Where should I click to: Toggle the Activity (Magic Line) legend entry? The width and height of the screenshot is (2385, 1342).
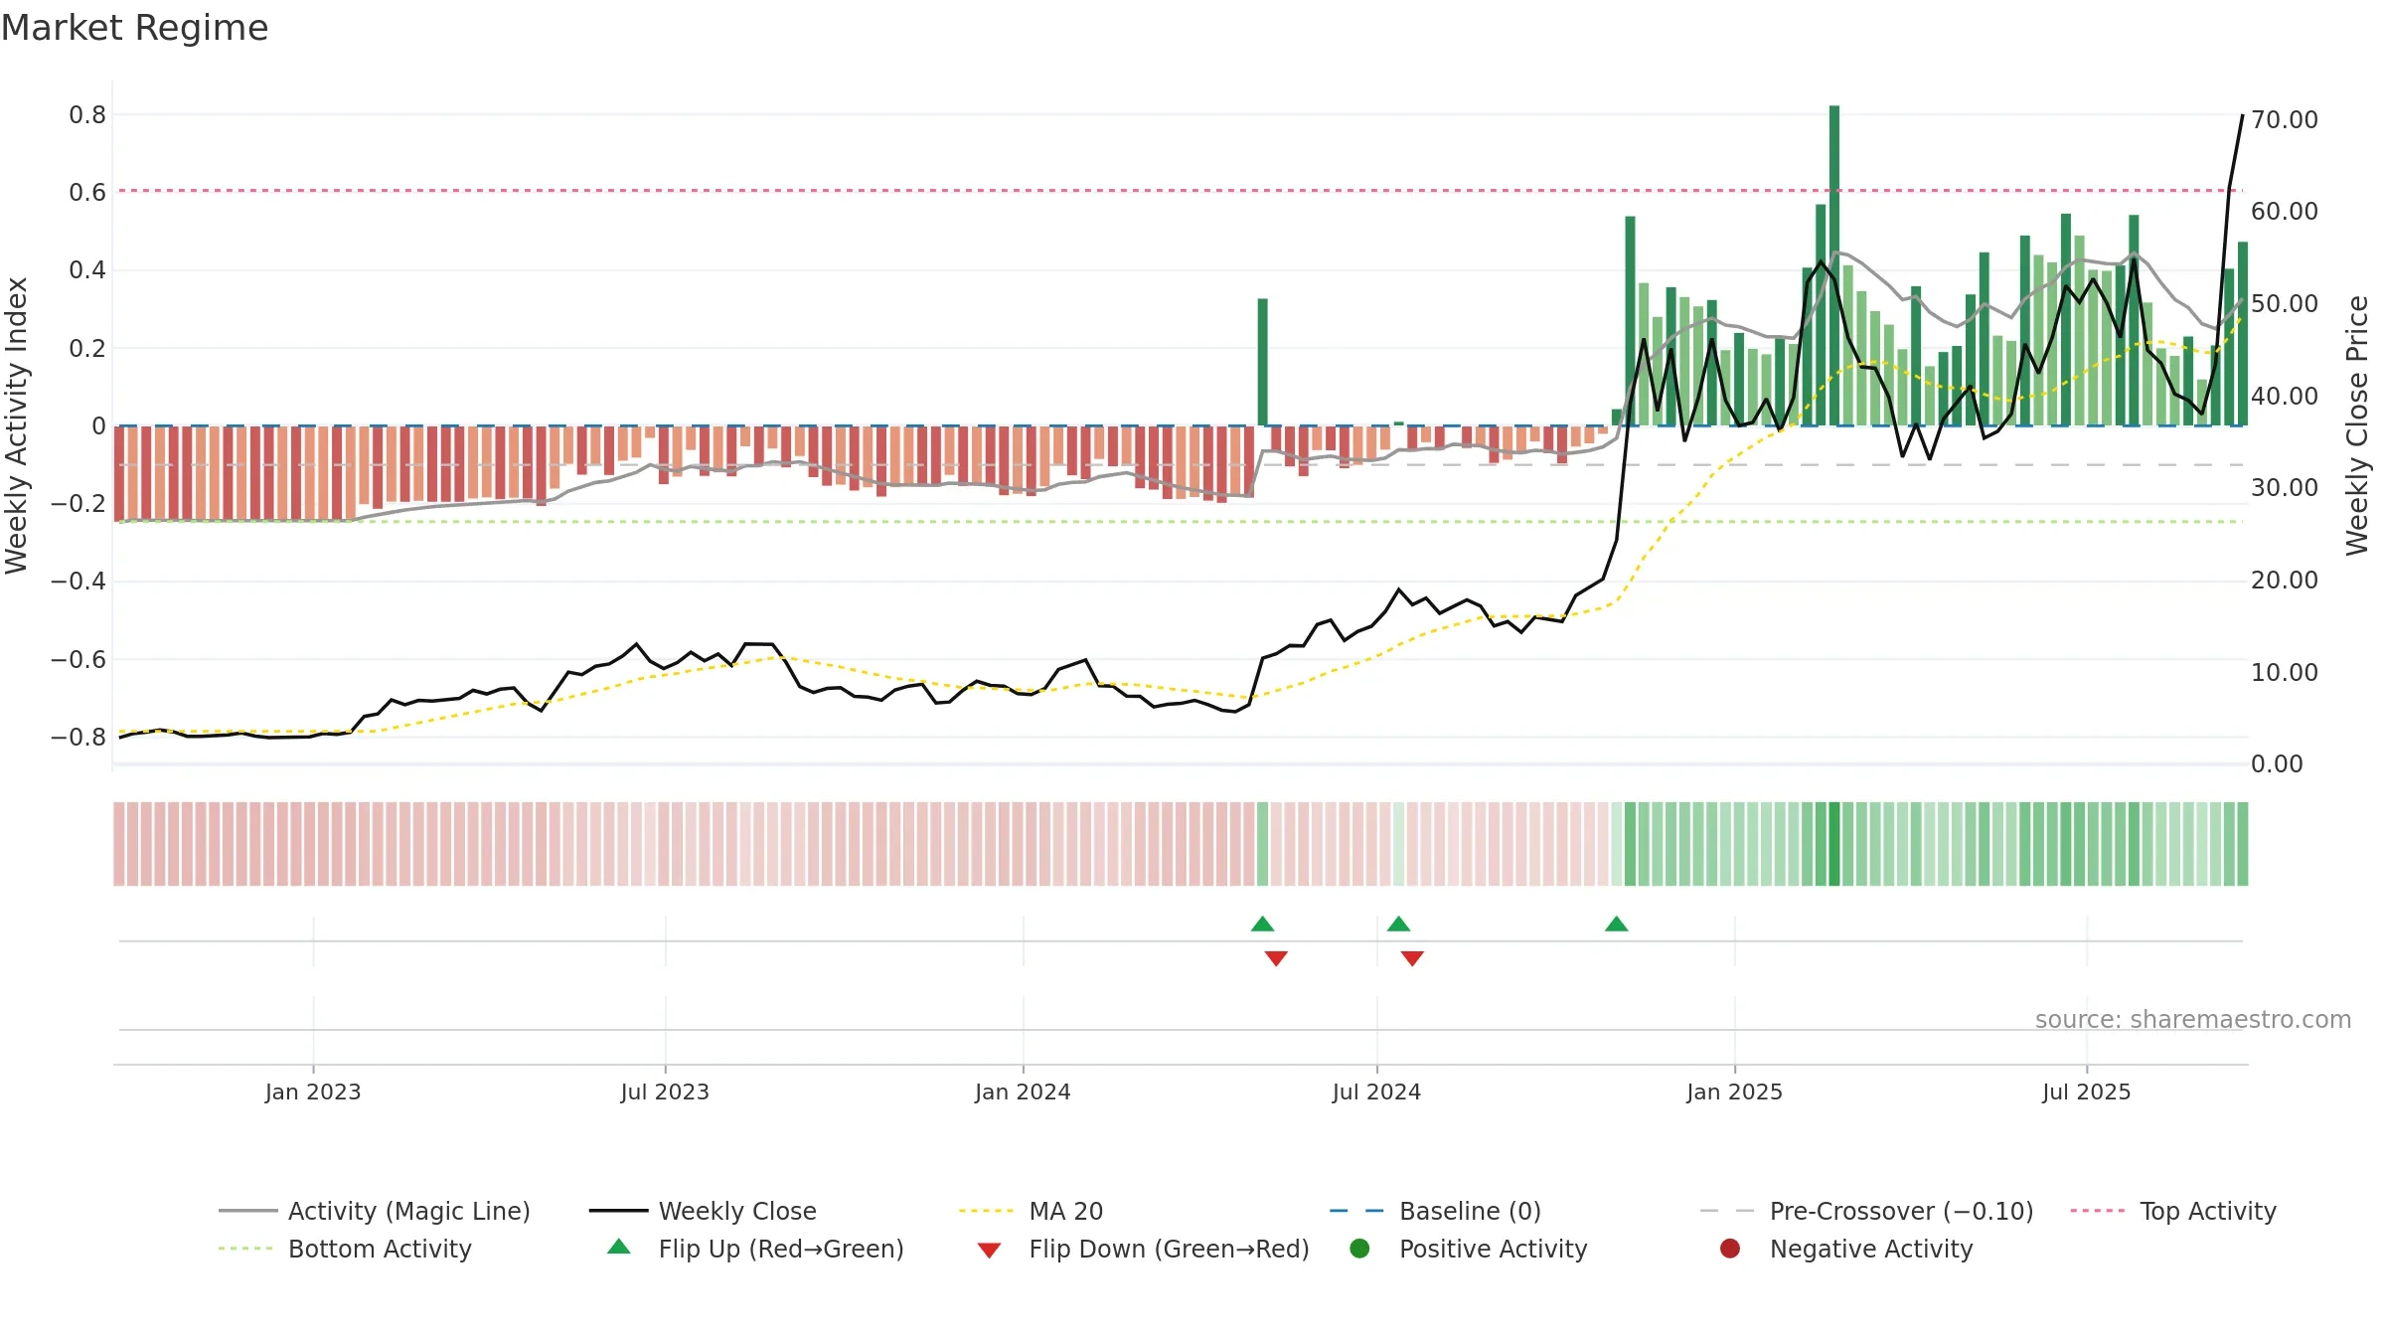[x=375, y=1211]
